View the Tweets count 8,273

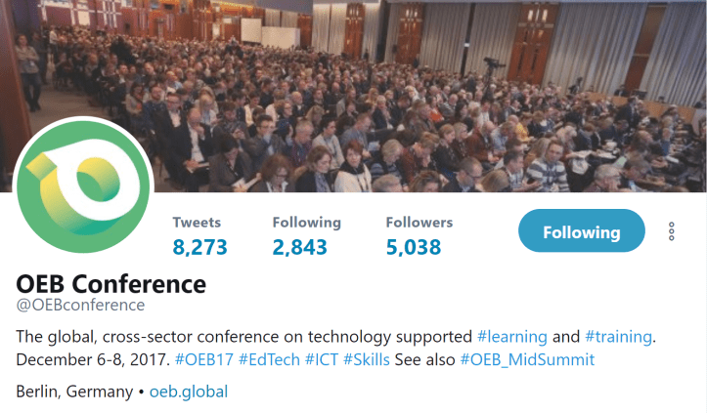point(199,247)
